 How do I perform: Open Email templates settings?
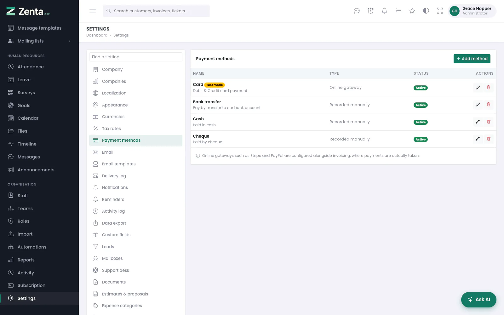coord(136,164)
